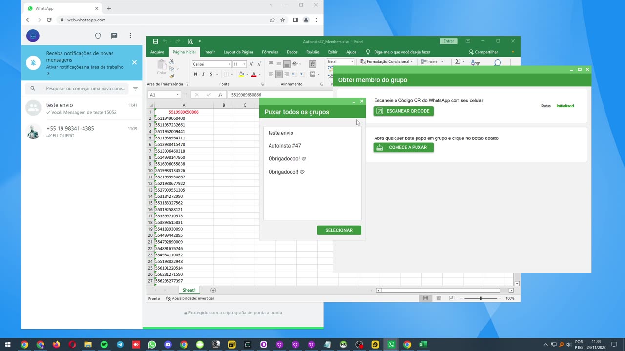The image size is (625, 351).
Task: Switch to Page Break Preview in Excel status bar
Action: (452, 298)
